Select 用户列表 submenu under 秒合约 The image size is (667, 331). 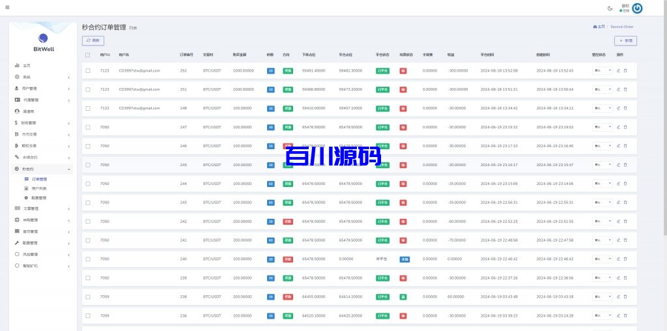[39, 188]
